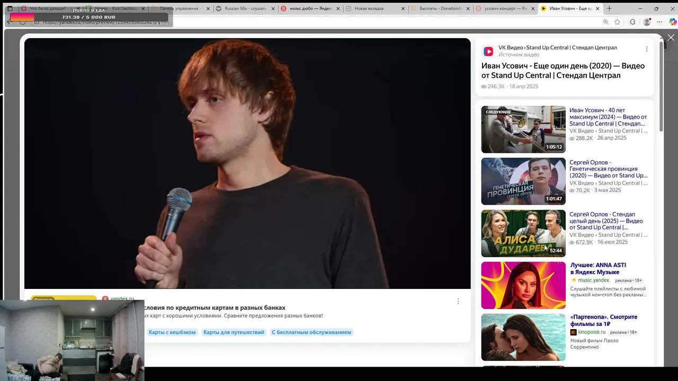Click the 672,9K views count

581,242
